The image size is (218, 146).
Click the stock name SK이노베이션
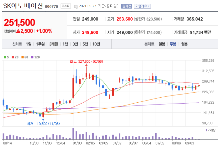23,6
